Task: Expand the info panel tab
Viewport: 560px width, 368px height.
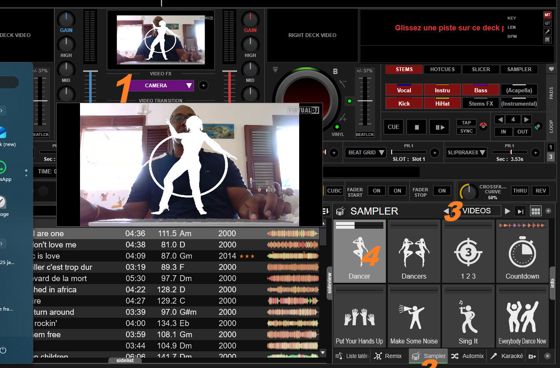Action: coord(552,283)
